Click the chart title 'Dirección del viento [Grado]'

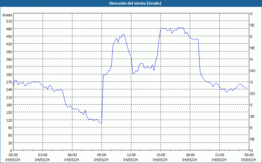pos(135,3)
